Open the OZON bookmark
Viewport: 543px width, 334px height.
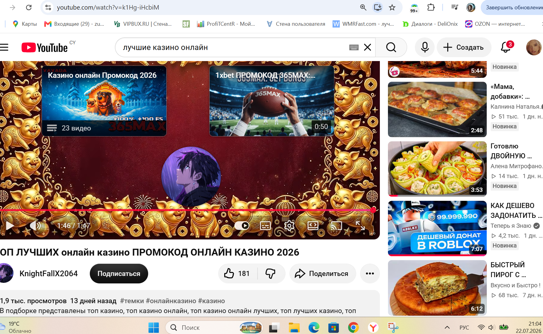click(495, 24)
